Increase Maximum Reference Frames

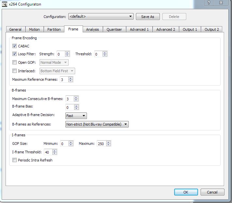pyautogui.click(x=71, y=78)
